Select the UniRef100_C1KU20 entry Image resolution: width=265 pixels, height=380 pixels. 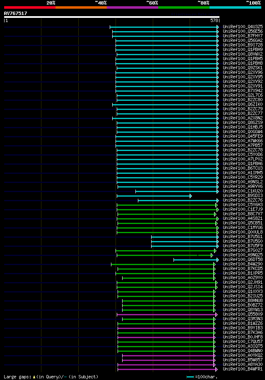pos(243,191)
